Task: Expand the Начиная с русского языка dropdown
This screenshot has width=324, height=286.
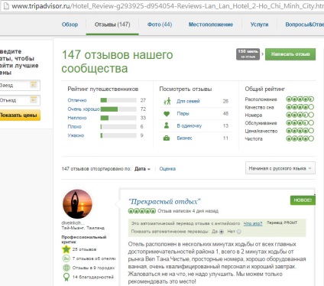Action: (x=280, y=168)
